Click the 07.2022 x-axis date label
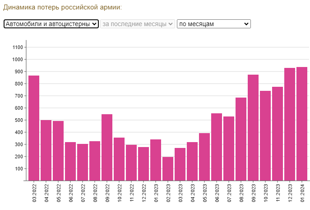 click(83, 192)
